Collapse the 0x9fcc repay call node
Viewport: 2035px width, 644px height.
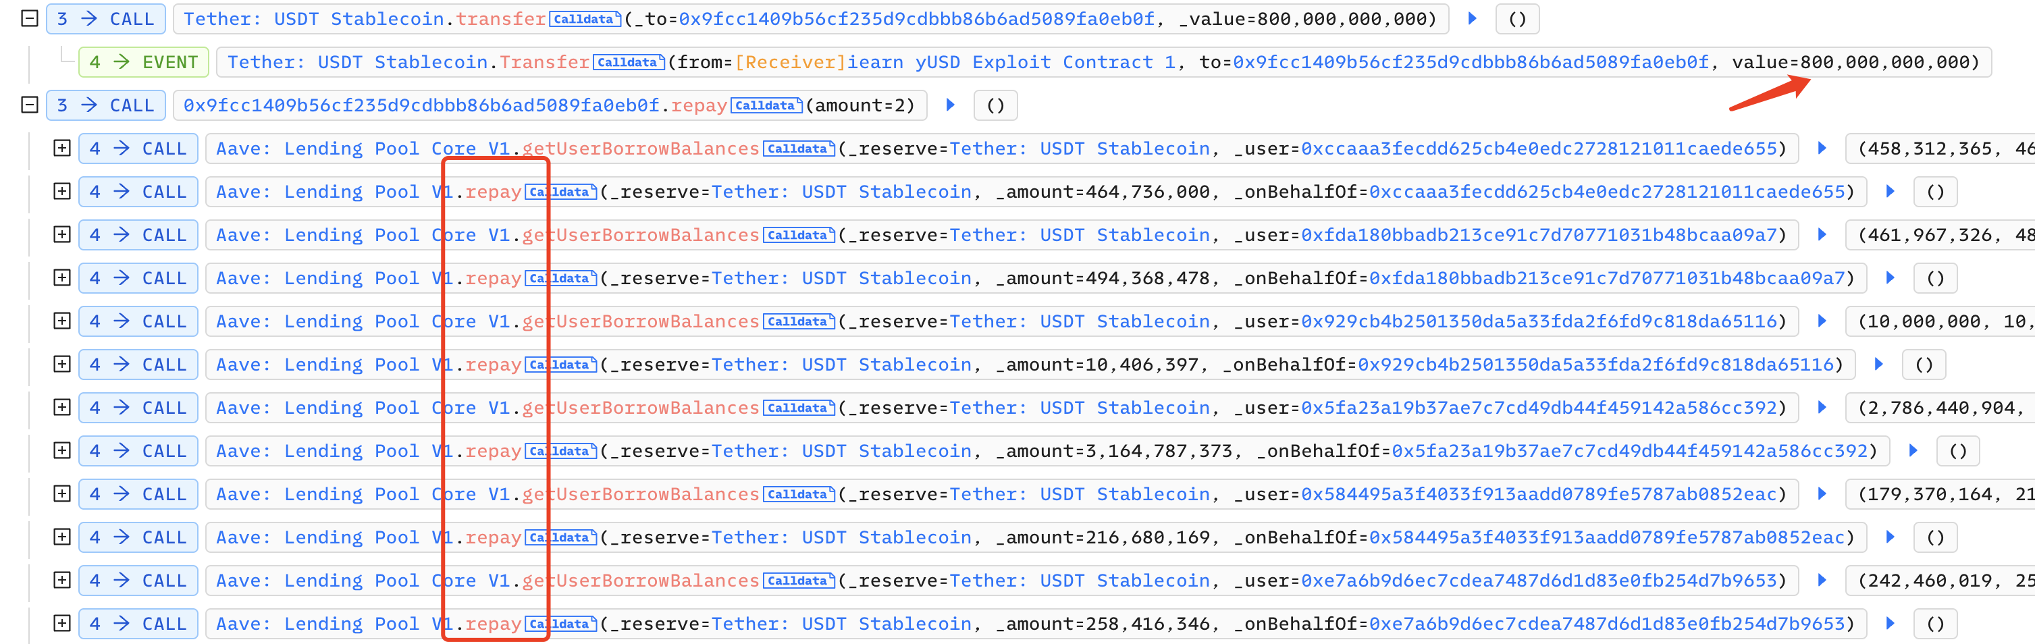pos(29,105)
